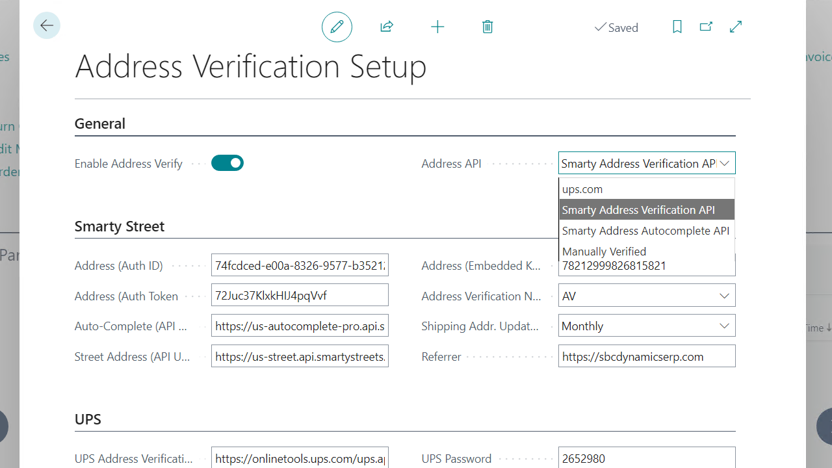Open page in a new window icon
The width and height of the screenshot is (832, 468).
(x=706, y=27)
